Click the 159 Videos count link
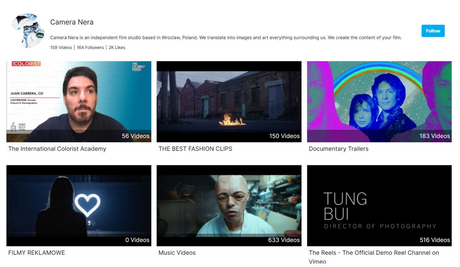460x267 pixels. point(61,47)
